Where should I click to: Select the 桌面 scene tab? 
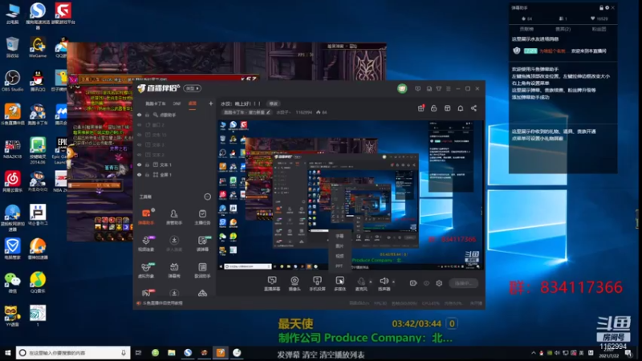tap(192, 104)
